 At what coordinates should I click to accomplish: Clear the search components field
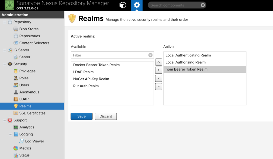(x=203, y=5)
